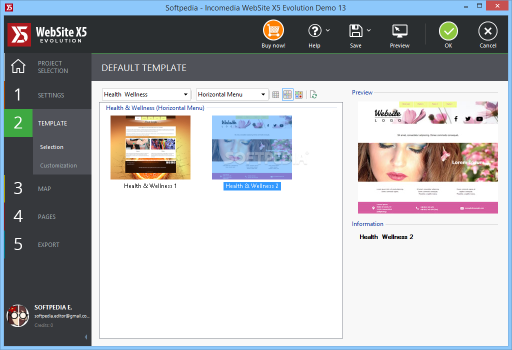
Task: Select the Health & Wellness 1 thumbnail
Action: 150,147
